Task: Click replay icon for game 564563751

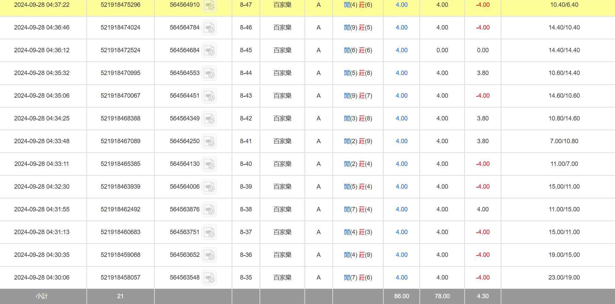Action: click(209, 232)
